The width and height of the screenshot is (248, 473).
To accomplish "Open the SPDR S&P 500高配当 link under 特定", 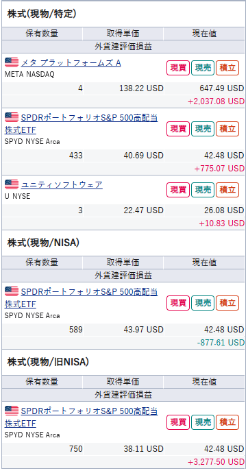I will coord(81,123).
